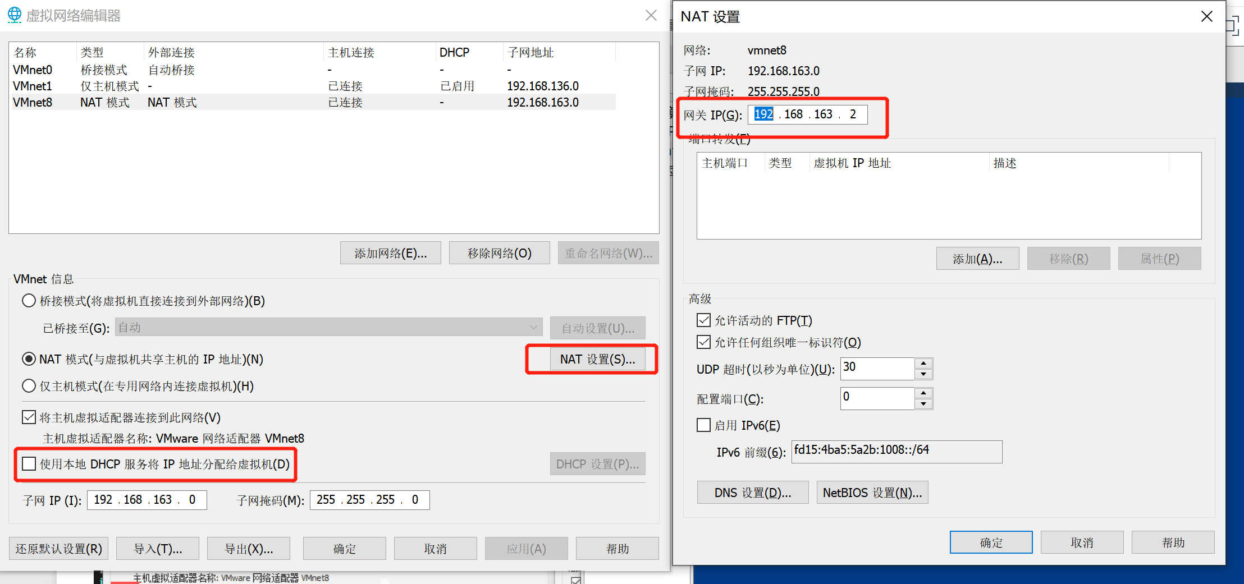Viewport: 1244px width, 584px height.
Task: Click the 虚拟机 IP 地址 column header
Action: [x=899, y=163]
